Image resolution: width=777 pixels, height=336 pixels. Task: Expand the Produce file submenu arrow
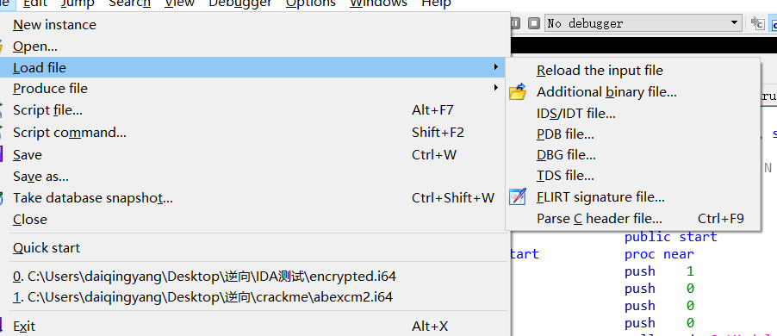[495, 88]
